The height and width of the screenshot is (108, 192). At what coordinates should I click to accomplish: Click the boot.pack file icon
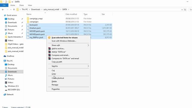click(x=28, y=25)
